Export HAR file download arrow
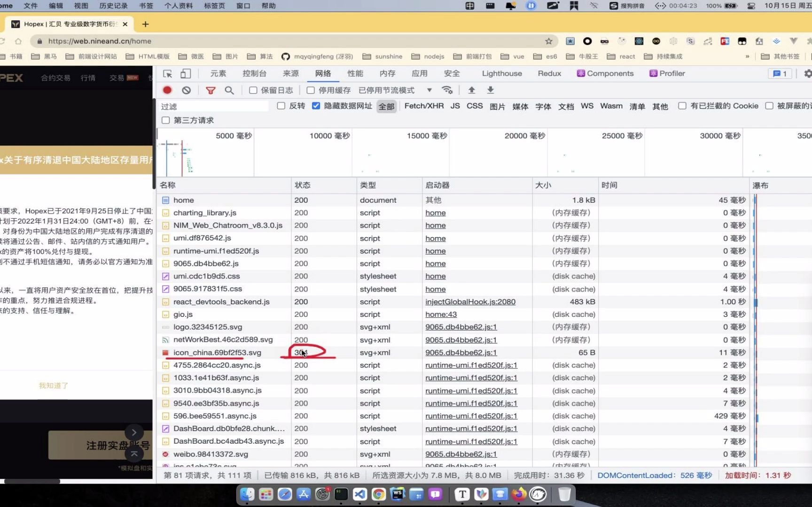This screenshot has width=812, height=507. (x=490, y=90)
